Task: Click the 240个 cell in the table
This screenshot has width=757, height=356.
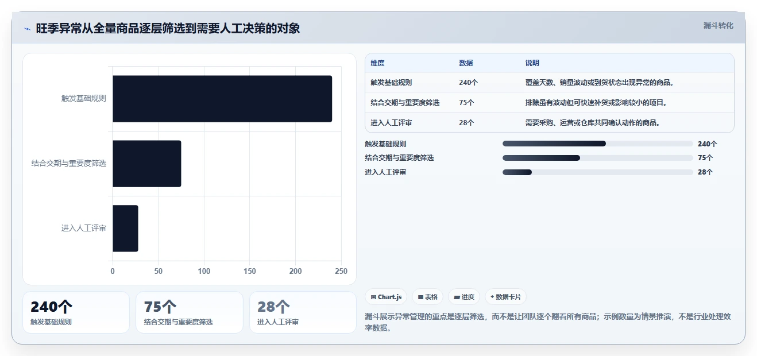Action: [x=468, y=83]
